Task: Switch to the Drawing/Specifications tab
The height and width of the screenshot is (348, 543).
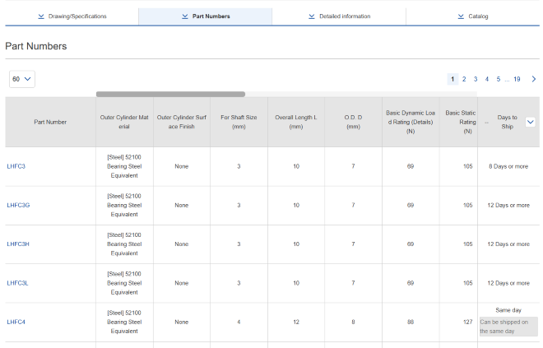Action: [x=72, y=16]
